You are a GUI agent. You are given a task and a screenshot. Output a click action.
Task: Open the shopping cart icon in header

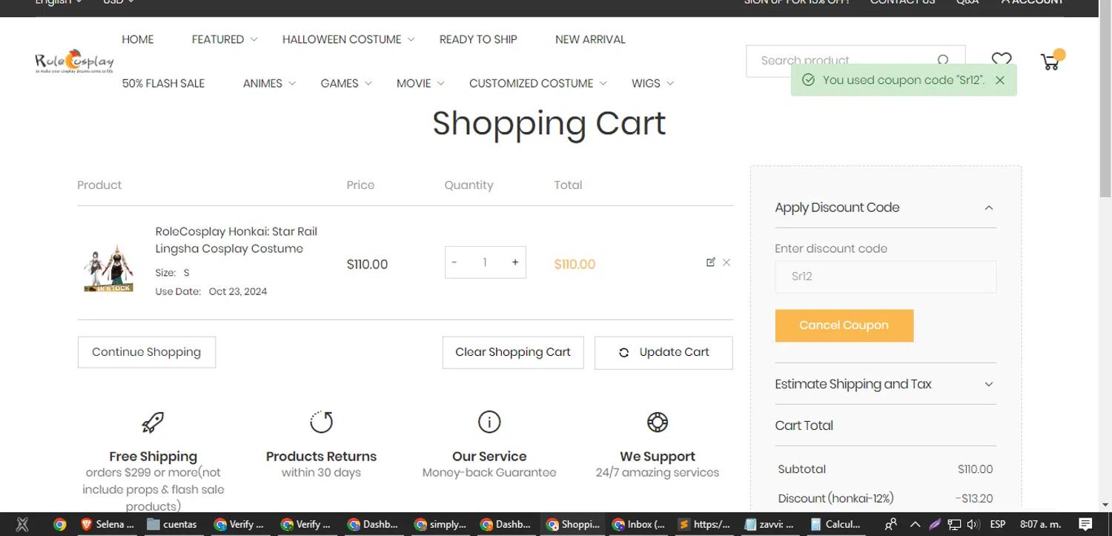[x=1051, y=61]
